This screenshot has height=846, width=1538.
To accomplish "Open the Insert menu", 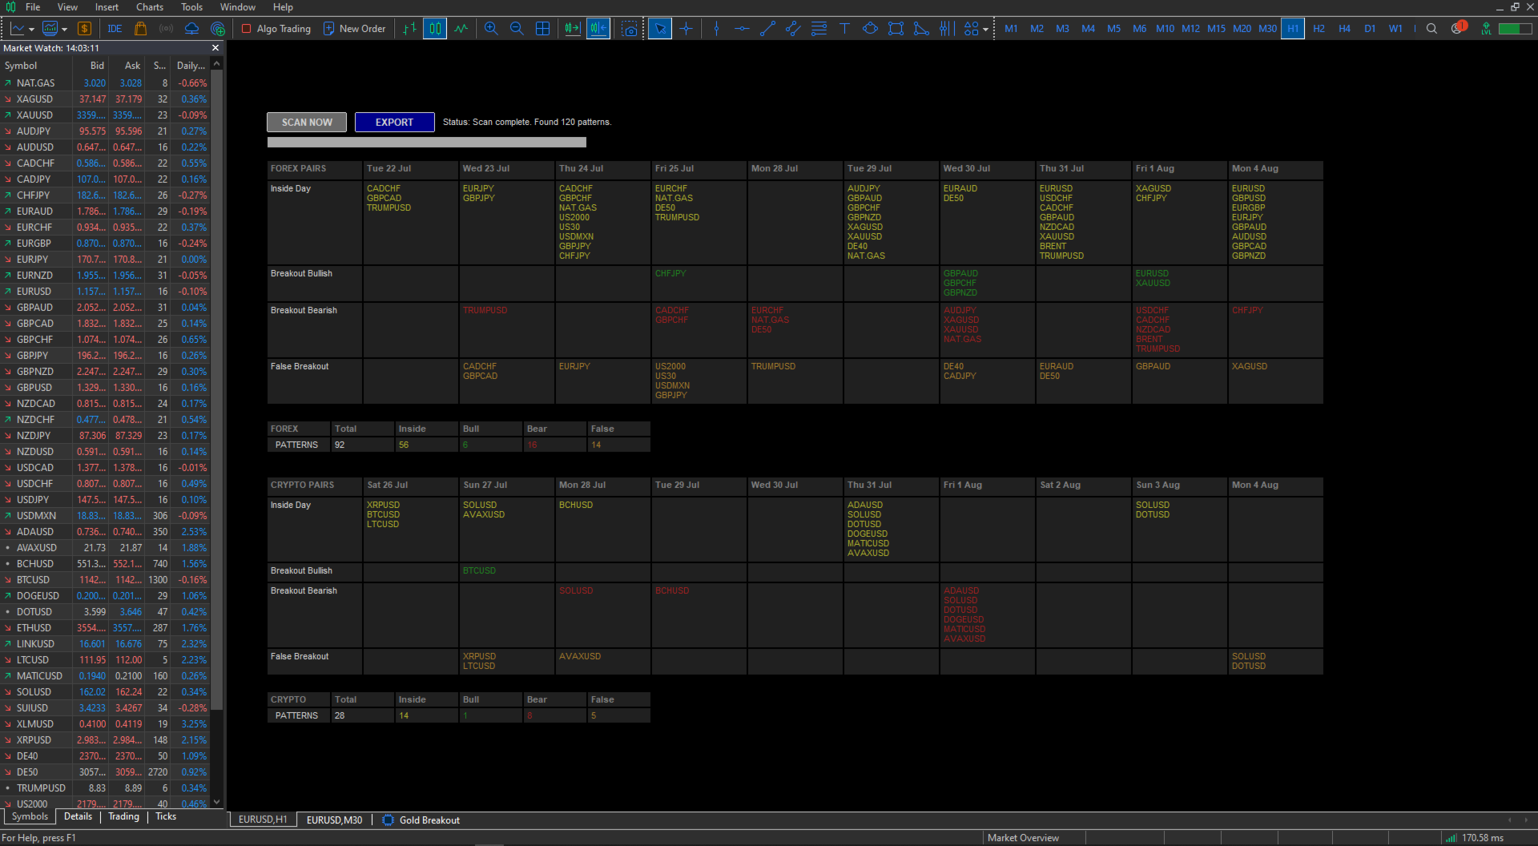I will click(x=107, y=7).
